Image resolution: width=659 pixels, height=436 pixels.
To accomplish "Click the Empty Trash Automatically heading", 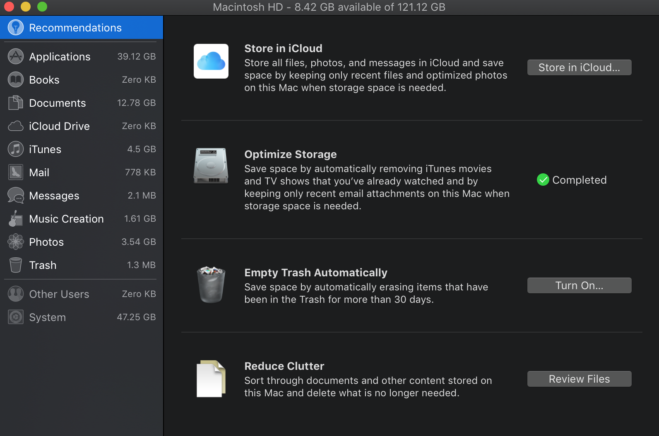I will [316, 273].
